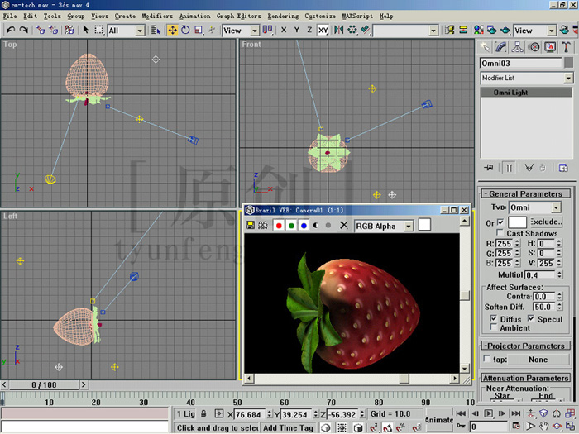
Task: Click the Array tool icon
Action: click(x=352, y=30)
